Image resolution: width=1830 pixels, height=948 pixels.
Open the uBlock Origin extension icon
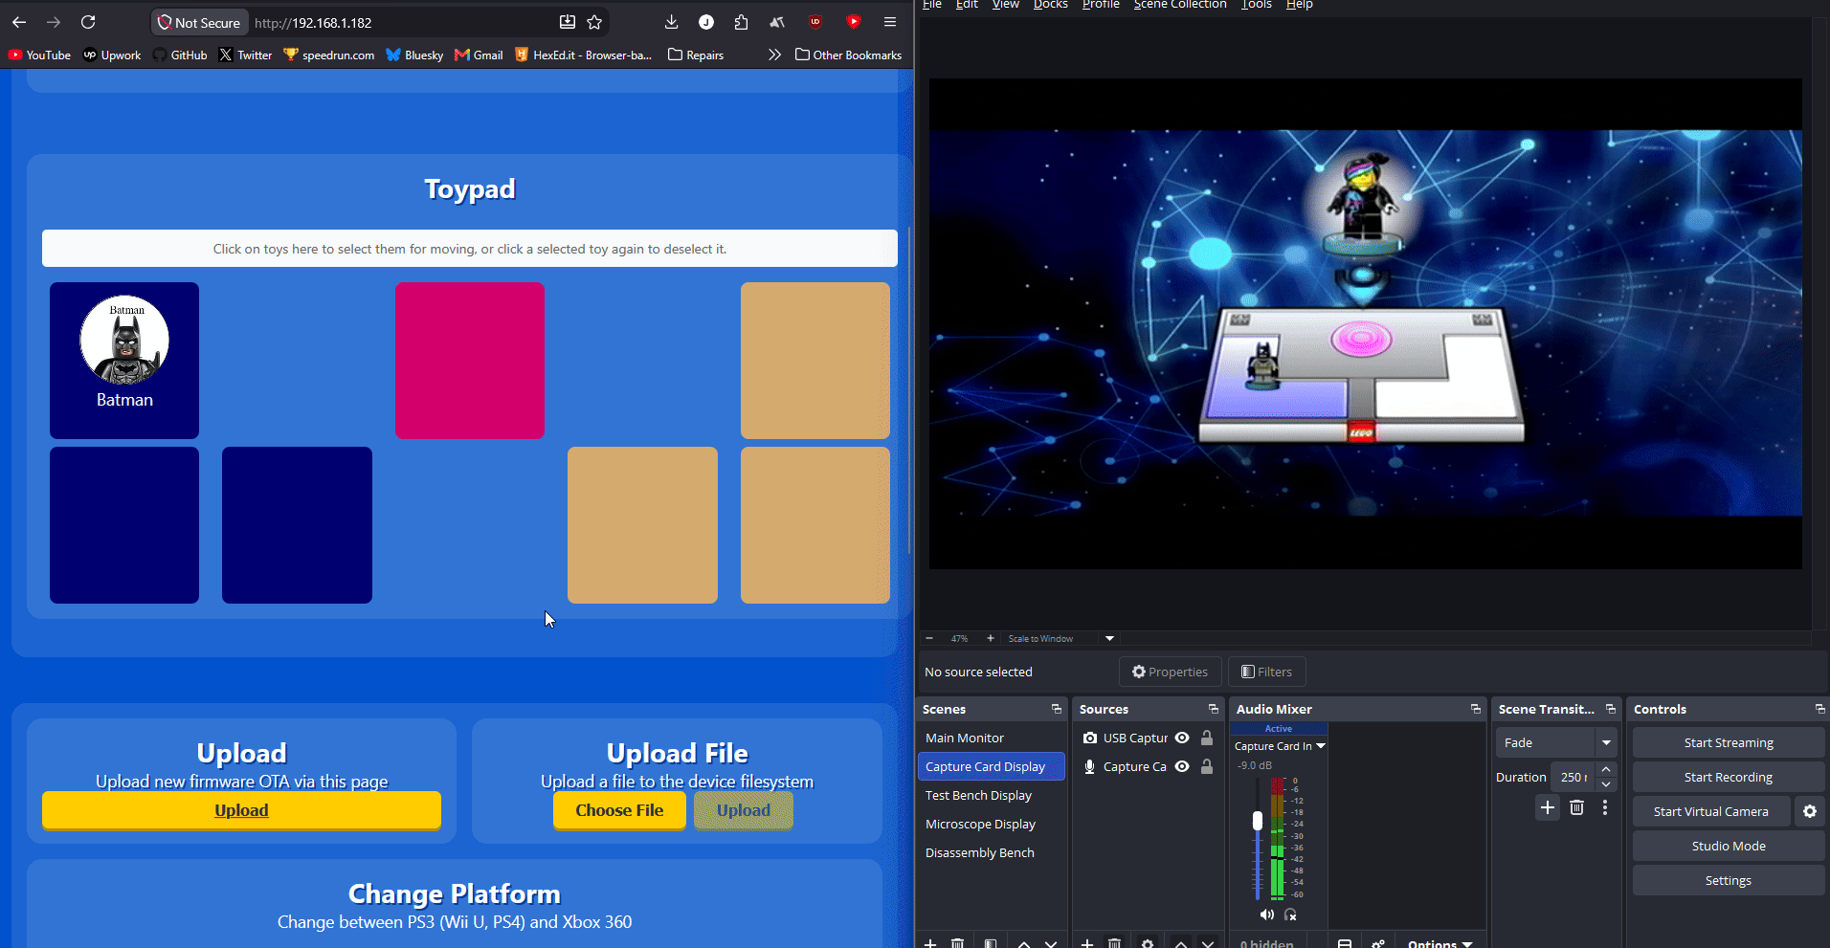(815, 22)
